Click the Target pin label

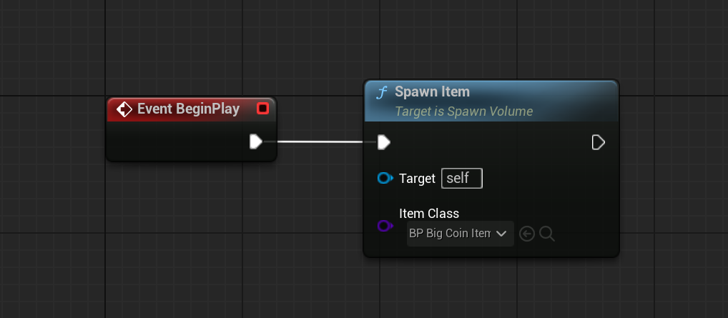pos(417,179)
